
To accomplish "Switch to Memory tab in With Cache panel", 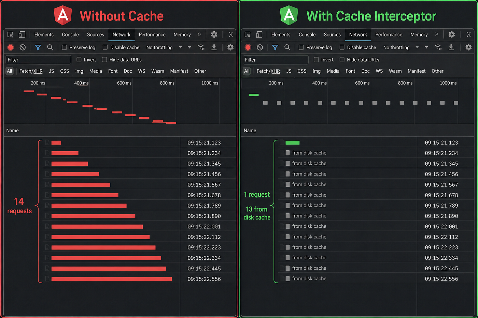I will pos(419,34).
